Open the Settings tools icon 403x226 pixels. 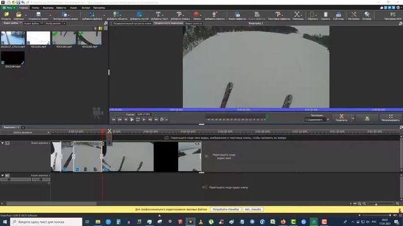tap(354, 15)
